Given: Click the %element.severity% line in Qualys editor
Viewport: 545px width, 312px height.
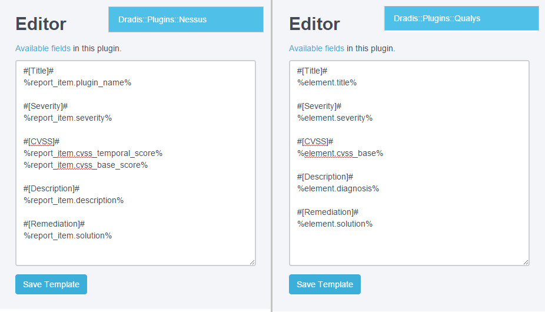Looking at the screenshot, I should pyautogui.click(x=334, y=118).
